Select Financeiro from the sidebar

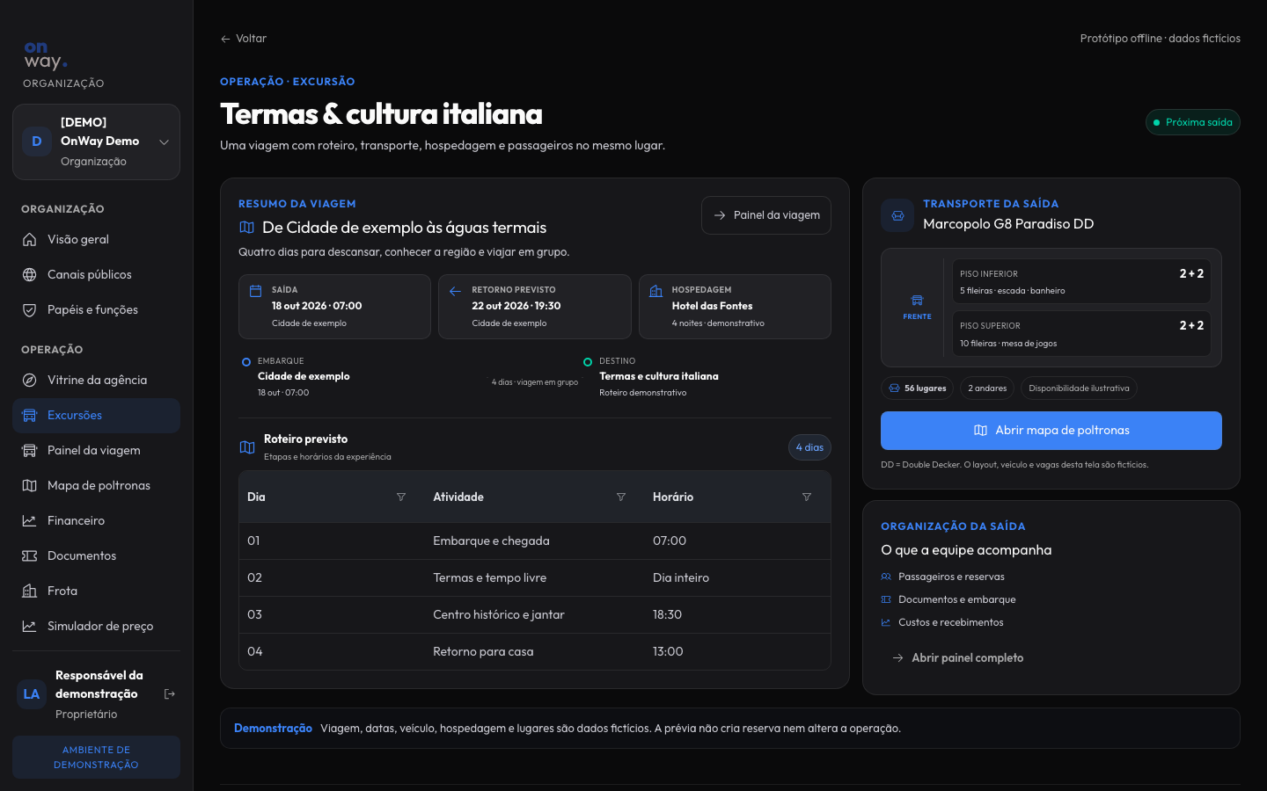point(96,520)
